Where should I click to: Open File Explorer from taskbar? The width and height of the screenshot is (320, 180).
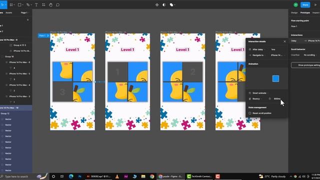point(143,176)
